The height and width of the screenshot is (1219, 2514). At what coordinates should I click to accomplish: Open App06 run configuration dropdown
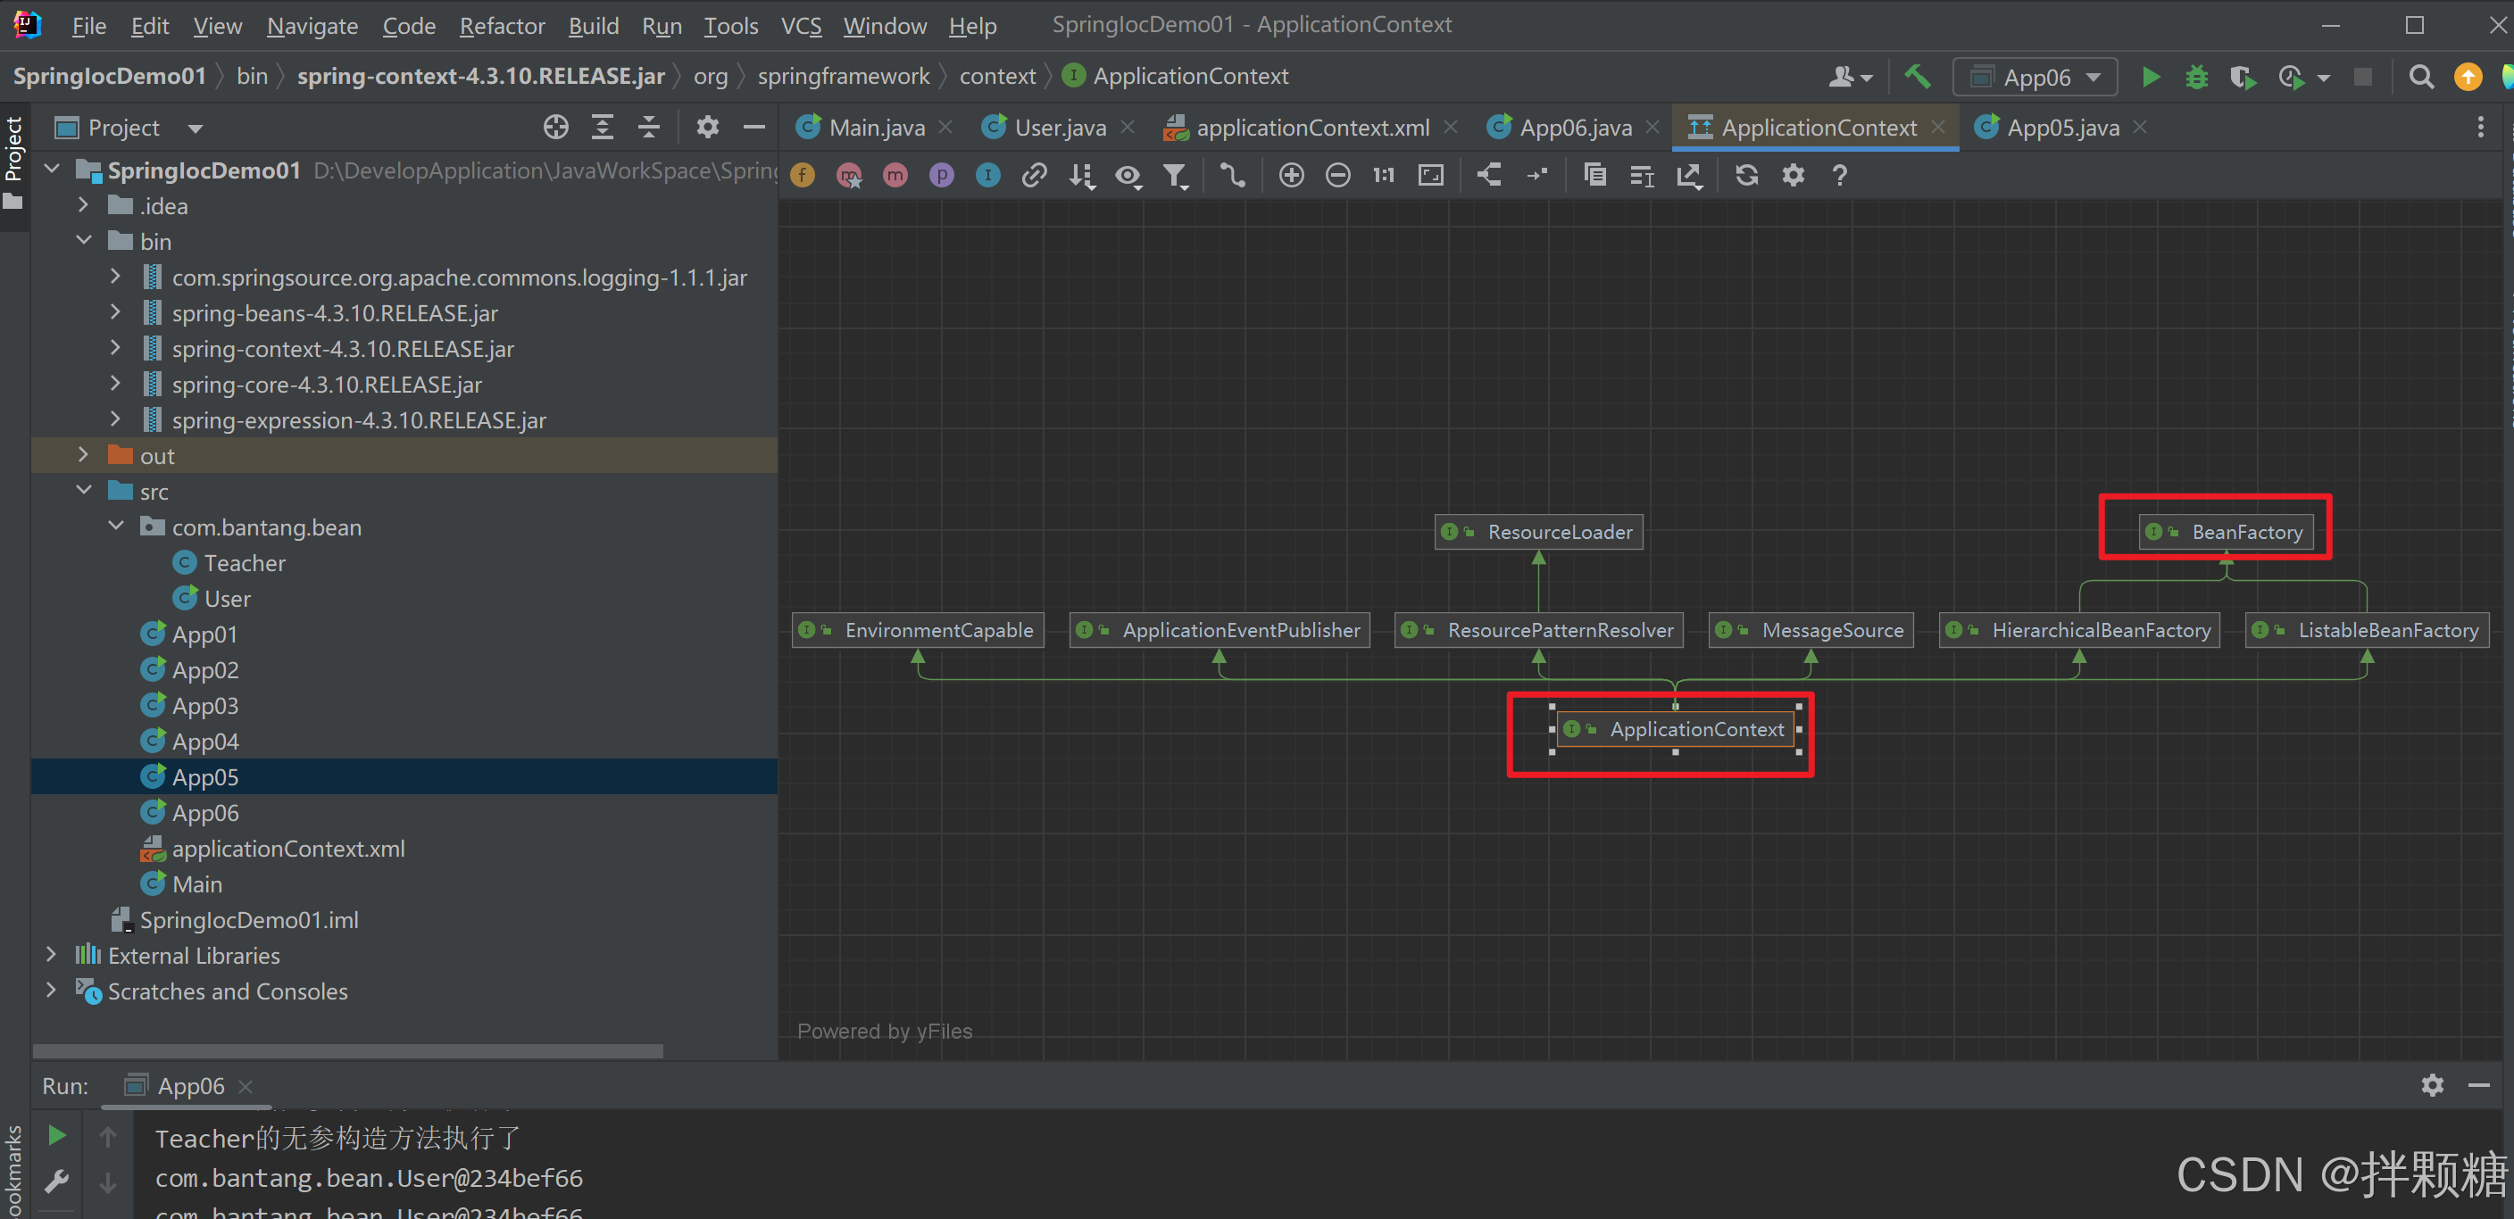coord(2035,77)
